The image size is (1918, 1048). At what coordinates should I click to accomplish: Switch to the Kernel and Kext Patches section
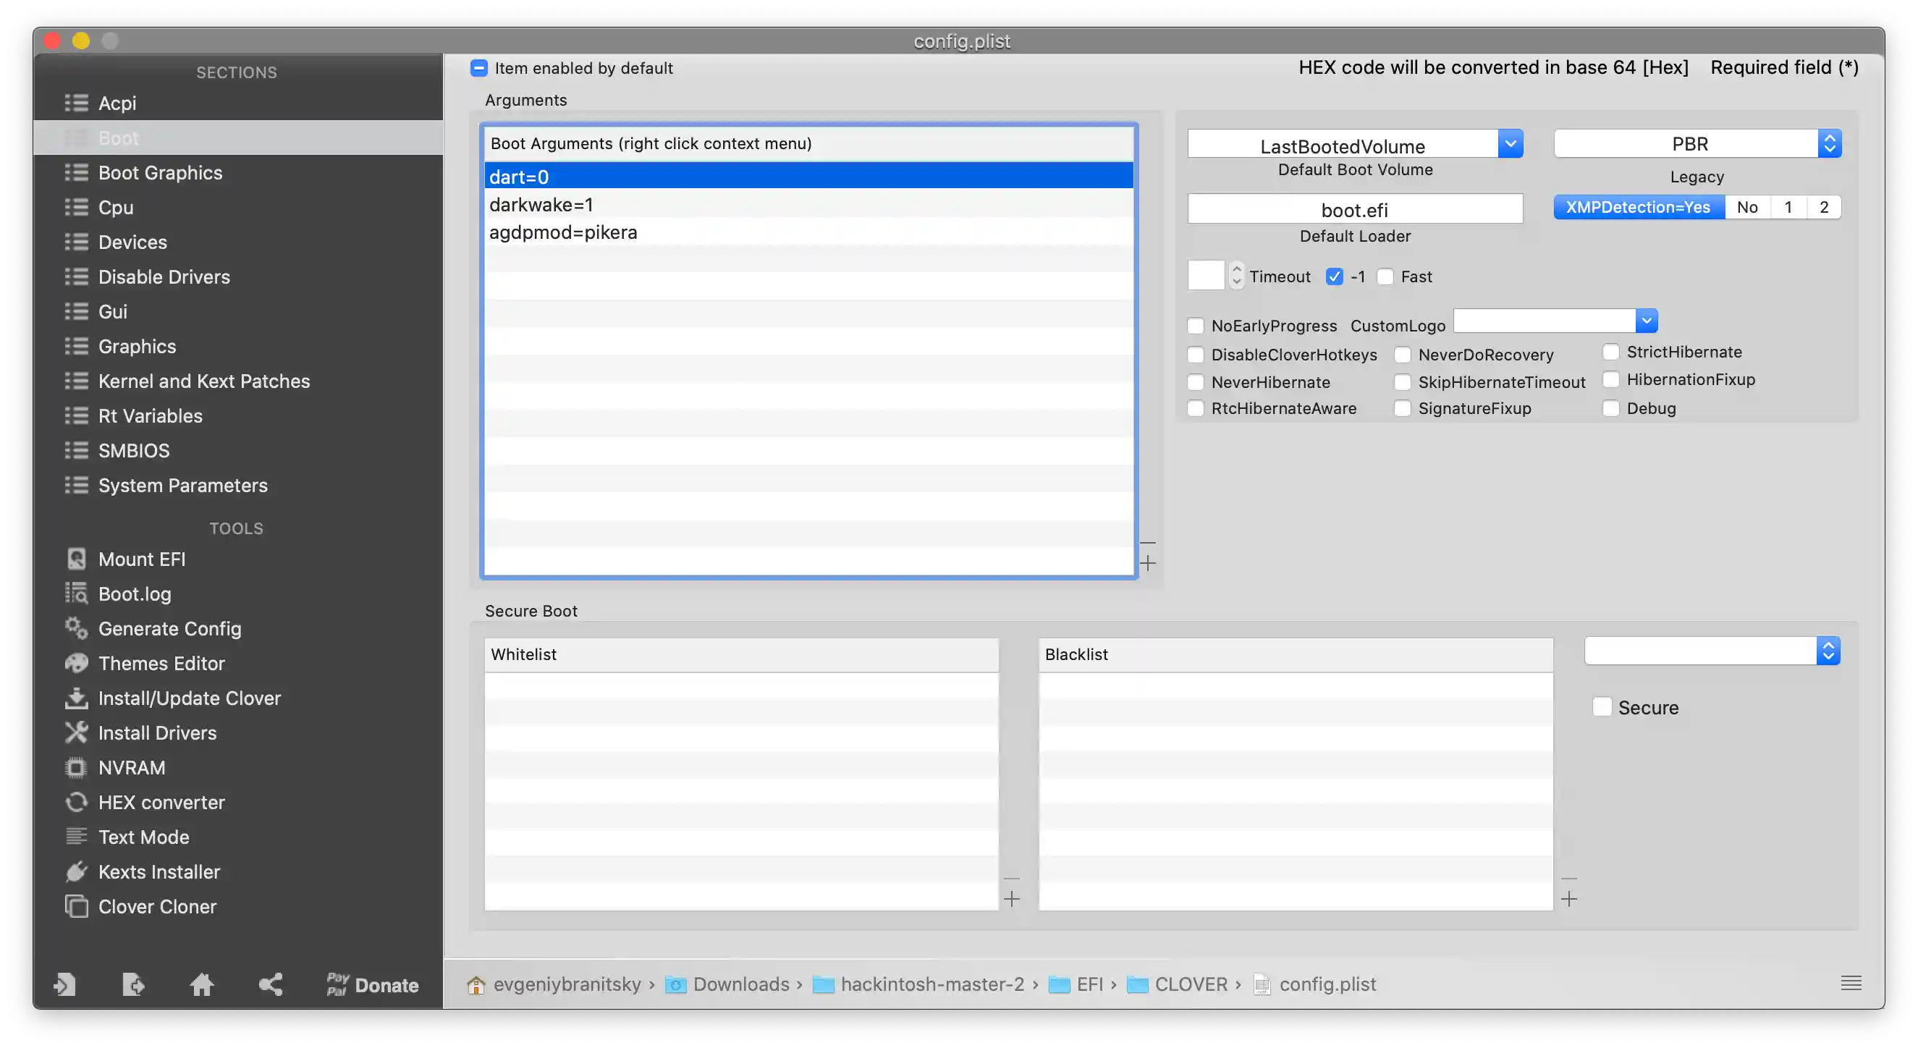tap(203, 381)
